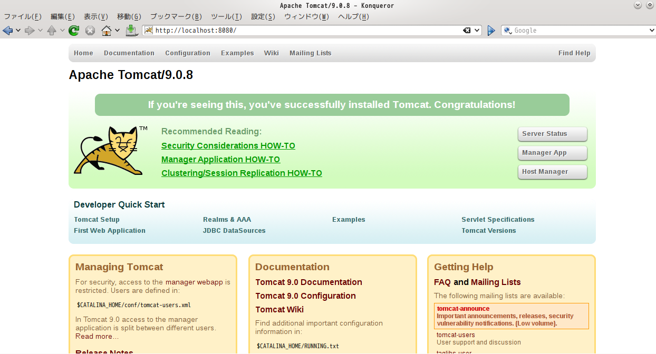Click the Host Manager button
The height and width of the screenshot is (354, 656).
coord(553,172)
